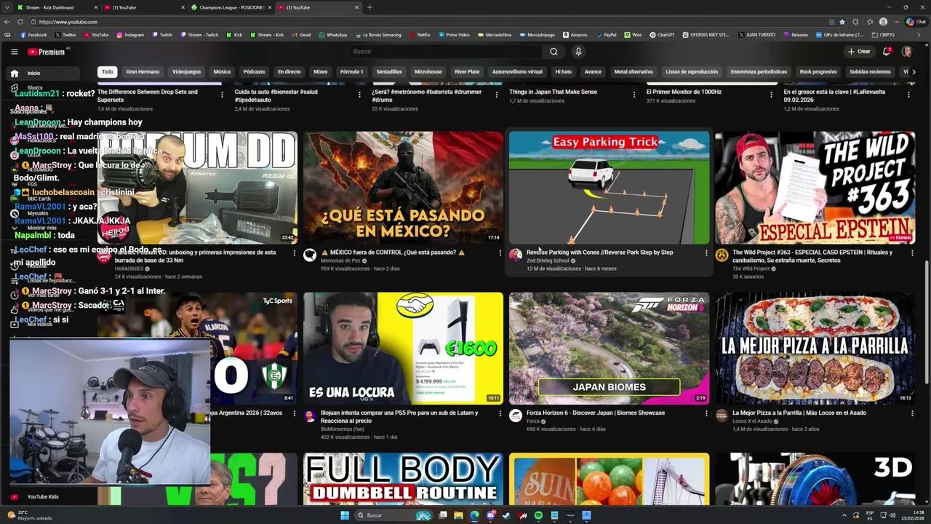Open Memorias de Pez channel avatar

(x=310, y=255)
